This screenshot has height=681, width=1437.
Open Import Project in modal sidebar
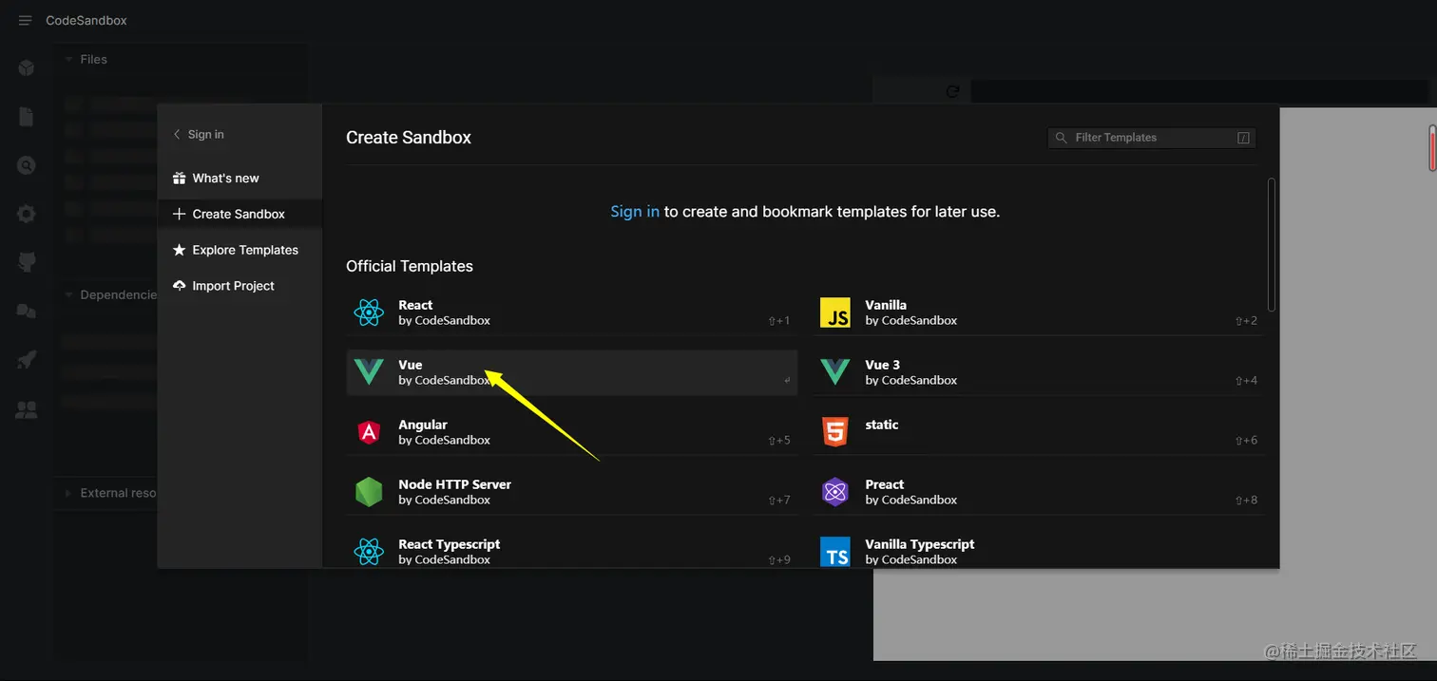coord(239,286)
